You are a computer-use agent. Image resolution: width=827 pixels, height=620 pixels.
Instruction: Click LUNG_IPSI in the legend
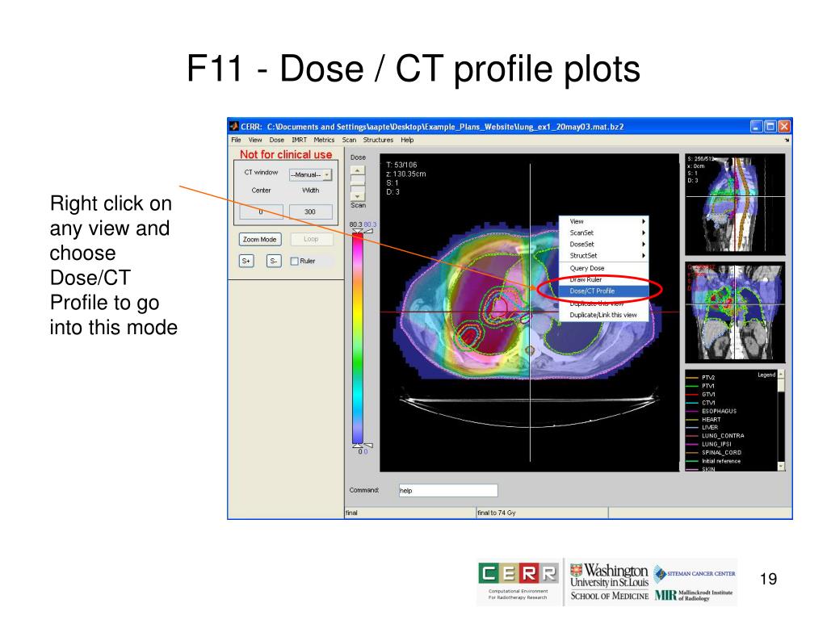click(x=716, y=445)
